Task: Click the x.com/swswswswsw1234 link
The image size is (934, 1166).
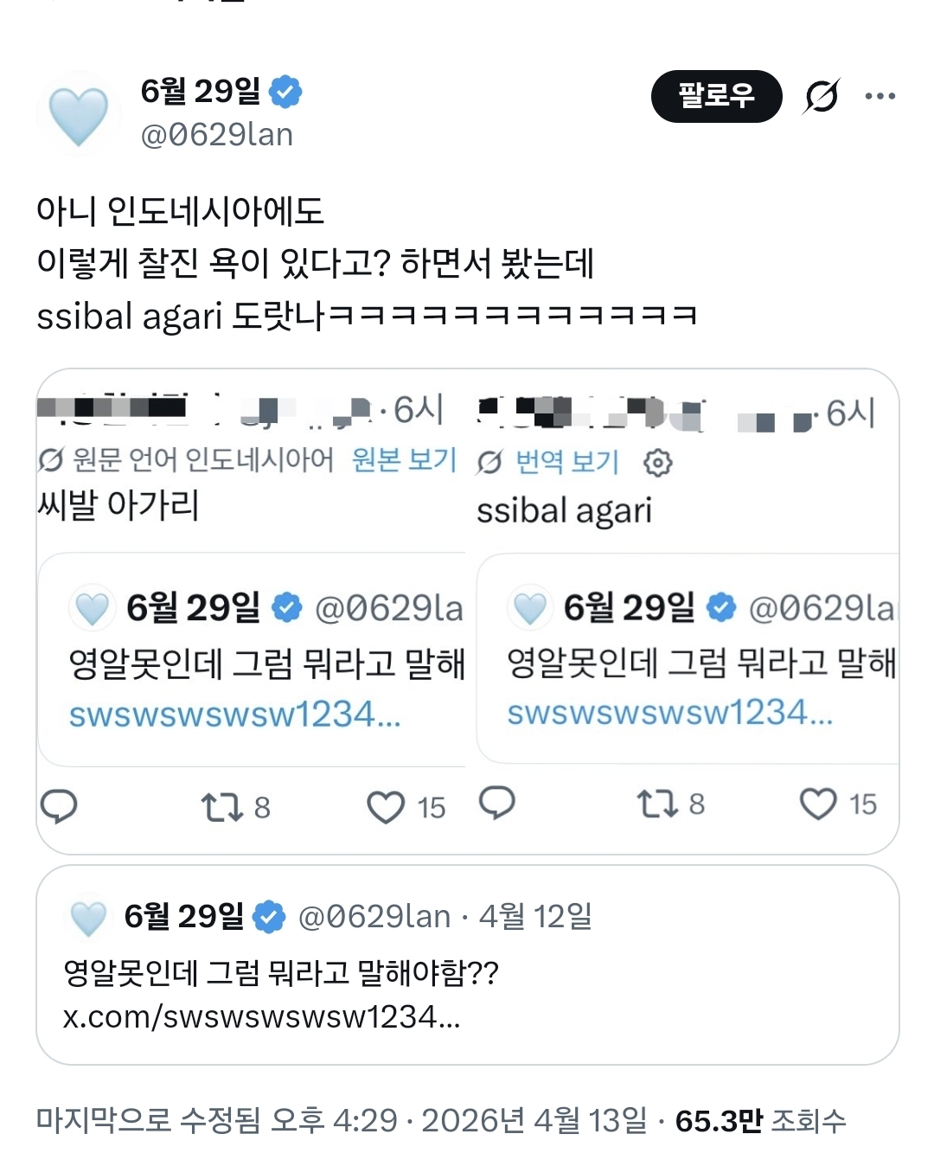Action: (261, 1017)
